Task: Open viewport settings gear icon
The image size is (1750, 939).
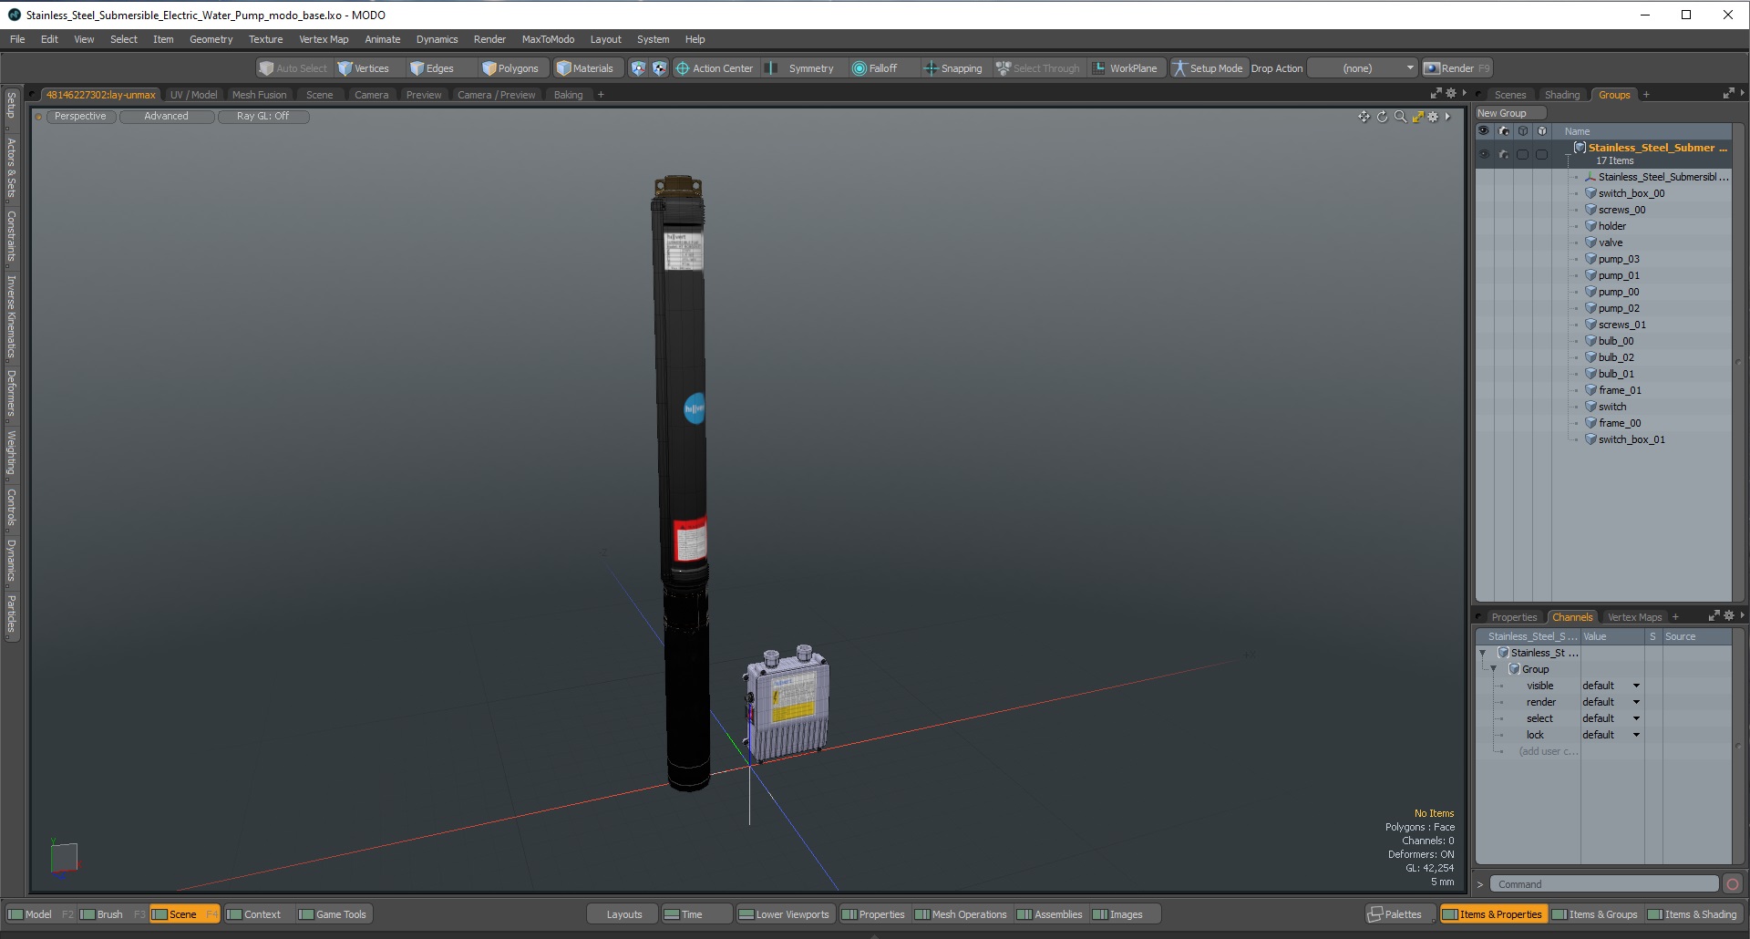Action: point(1433,117)
